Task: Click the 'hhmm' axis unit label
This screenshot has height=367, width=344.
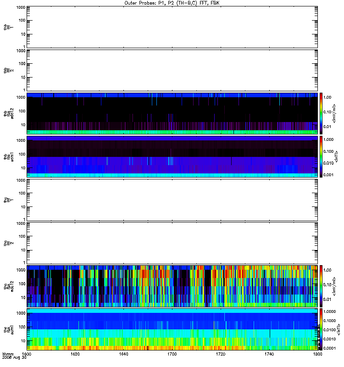Action: tap(8, 354)
